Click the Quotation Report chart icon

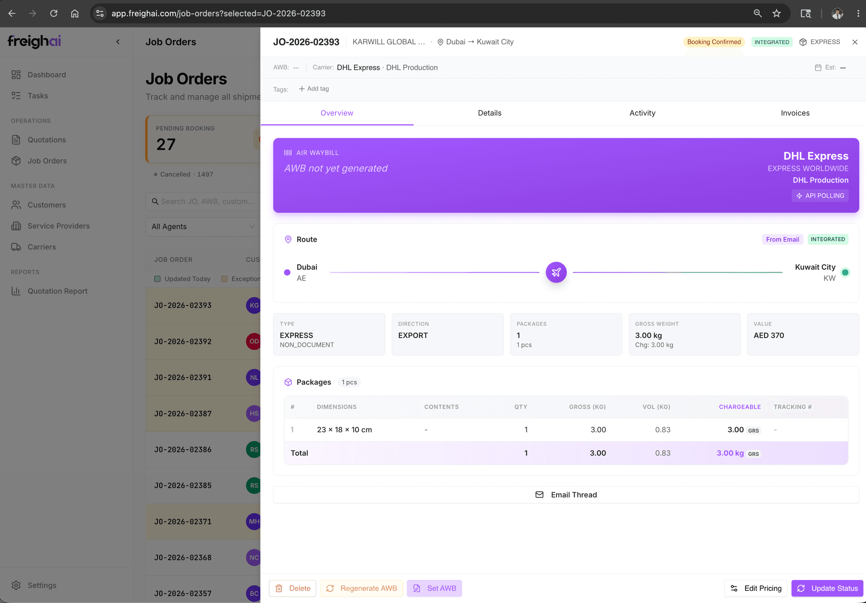tap(16, 291)
